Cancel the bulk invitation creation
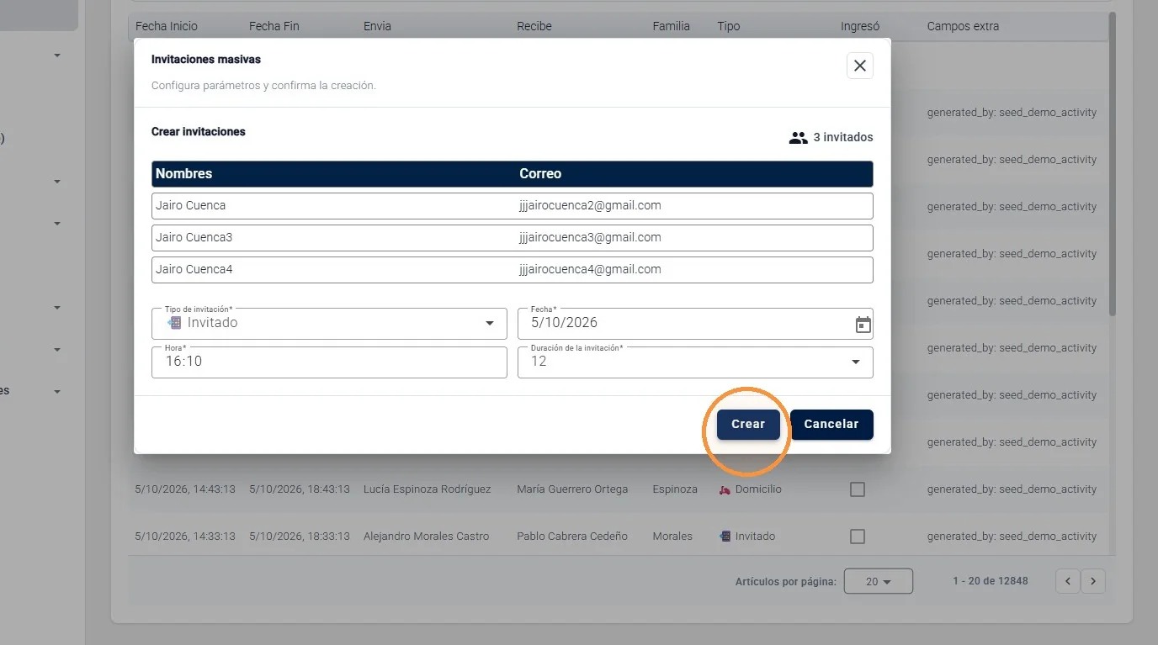The width and height of the screenshot is (1158, 645). (x=831, y=424)
